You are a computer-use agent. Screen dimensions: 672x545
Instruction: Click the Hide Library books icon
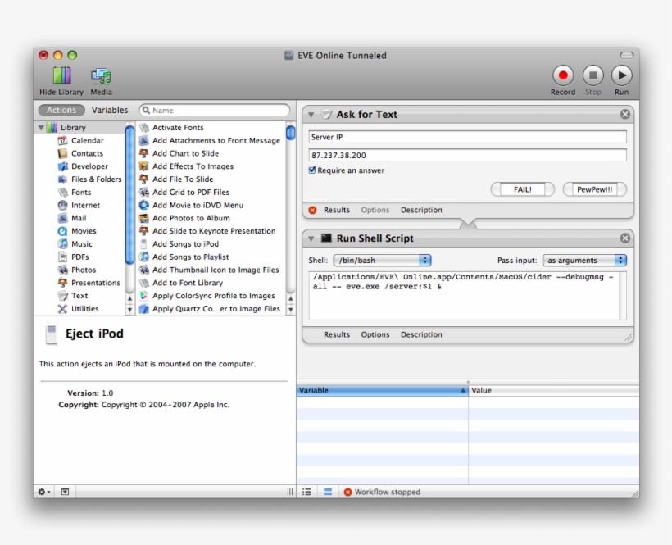pyautogui.click(x=61, y=75)
